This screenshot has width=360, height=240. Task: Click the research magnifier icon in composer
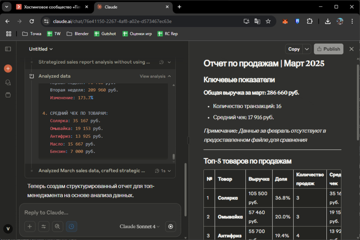click(58, 227)
